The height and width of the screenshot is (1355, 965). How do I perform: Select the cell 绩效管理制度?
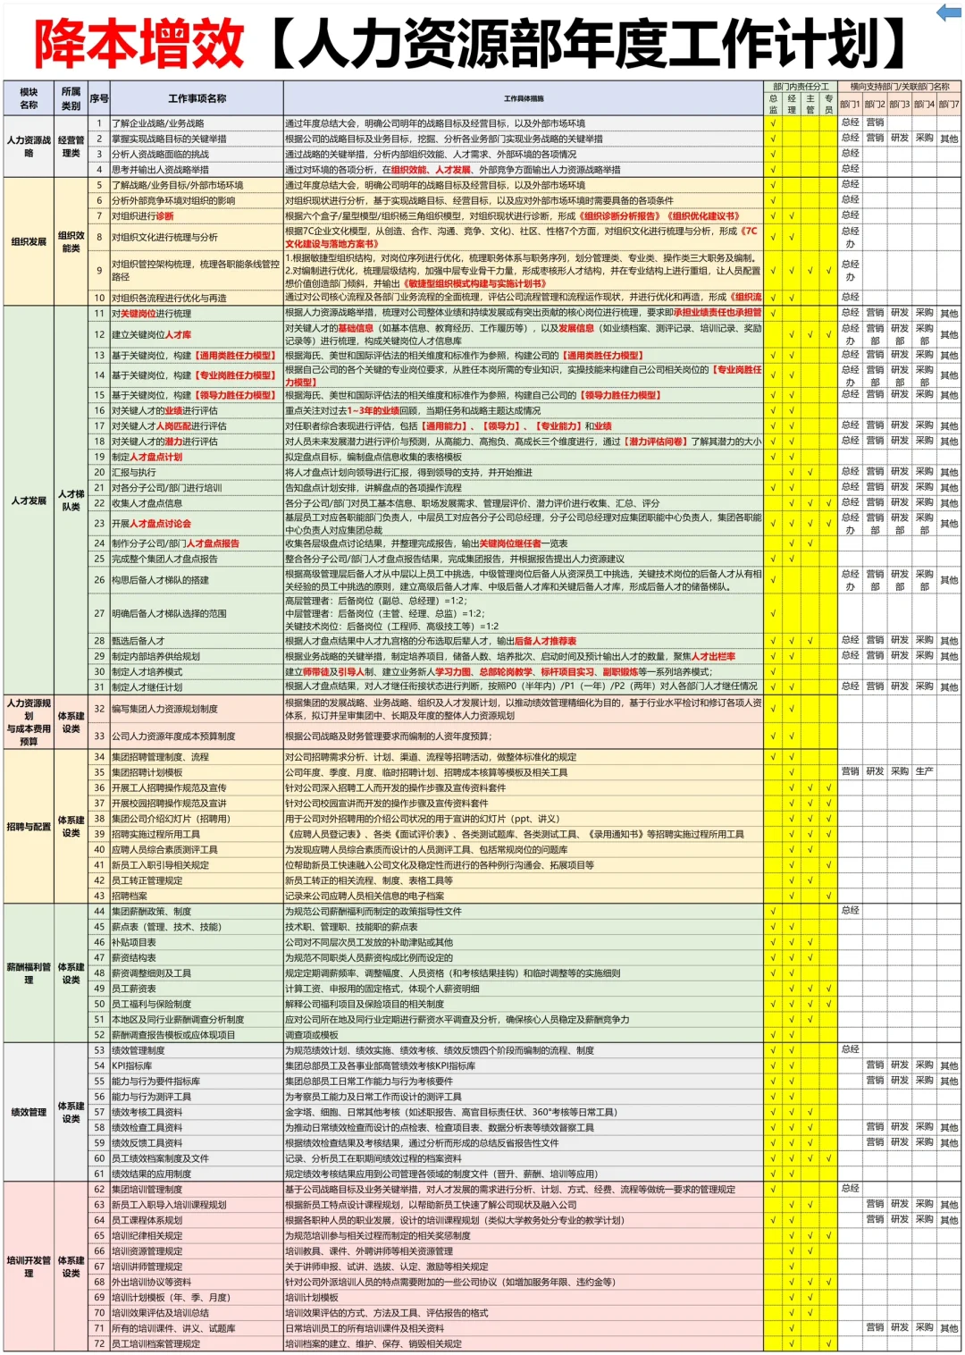[197, 1050]
